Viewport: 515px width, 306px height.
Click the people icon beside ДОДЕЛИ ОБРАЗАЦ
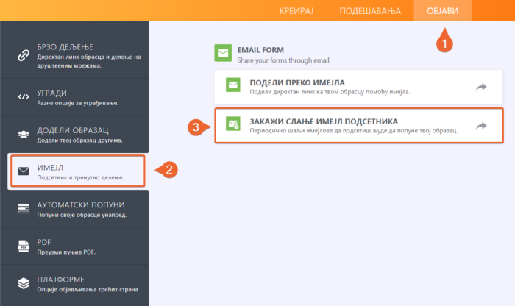[x=24, y=134]
